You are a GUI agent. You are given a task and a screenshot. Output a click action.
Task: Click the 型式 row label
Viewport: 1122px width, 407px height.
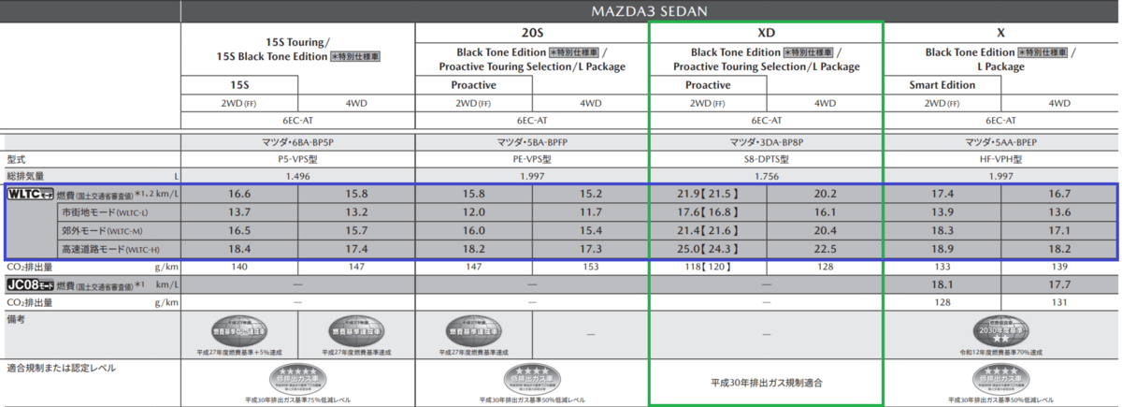(x=19, y=159)
